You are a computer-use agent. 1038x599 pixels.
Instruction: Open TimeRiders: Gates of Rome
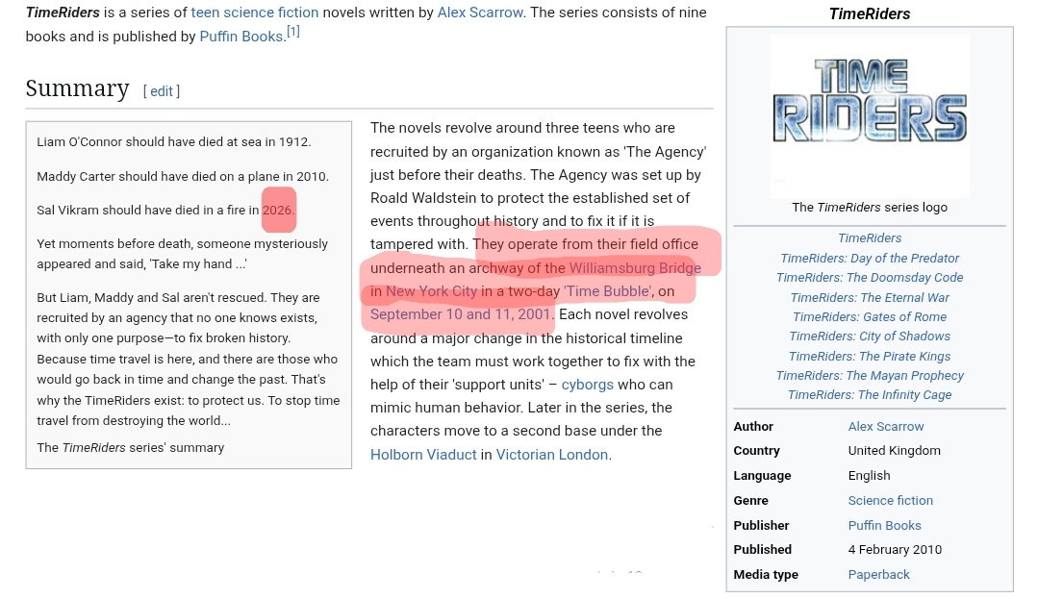point(870,316)
